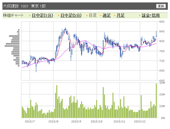170x129 pixels.
Task: Click the tallest volume bar at far right
Action: point(156,101)
